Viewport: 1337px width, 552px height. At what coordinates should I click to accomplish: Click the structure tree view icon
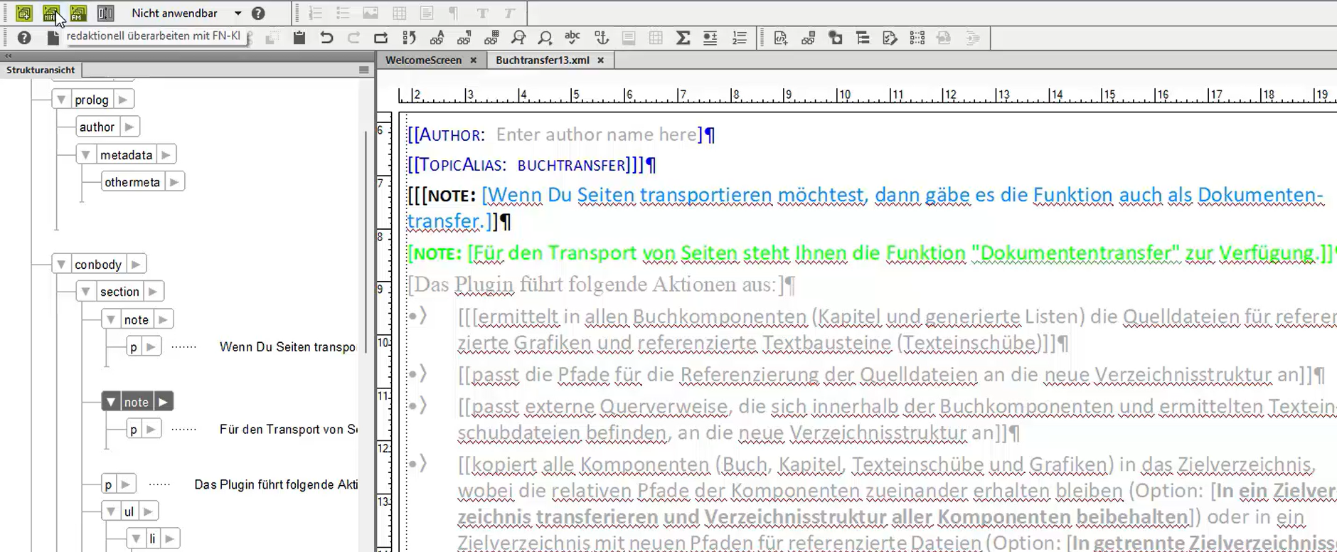coord(863,38)
